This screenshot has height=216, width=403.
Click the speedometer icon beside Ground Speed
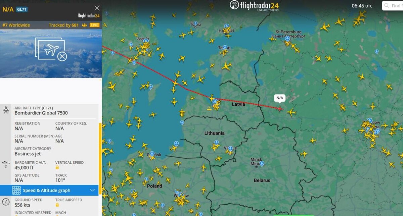click(x=6, y=202)
